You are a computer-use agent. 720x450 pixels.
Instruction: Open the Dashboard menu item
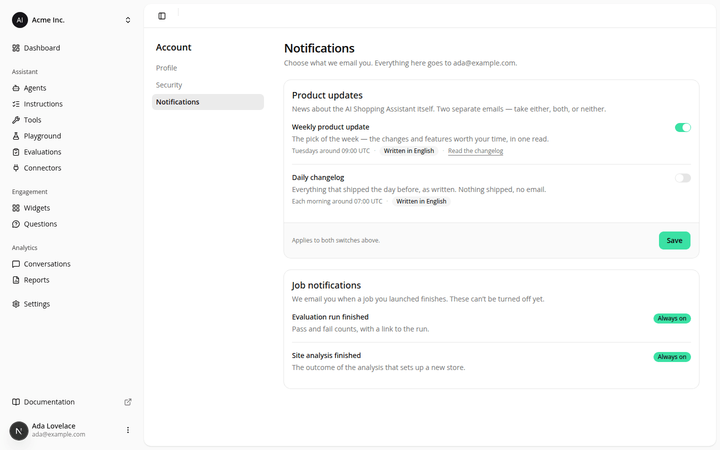click(72, 48)
